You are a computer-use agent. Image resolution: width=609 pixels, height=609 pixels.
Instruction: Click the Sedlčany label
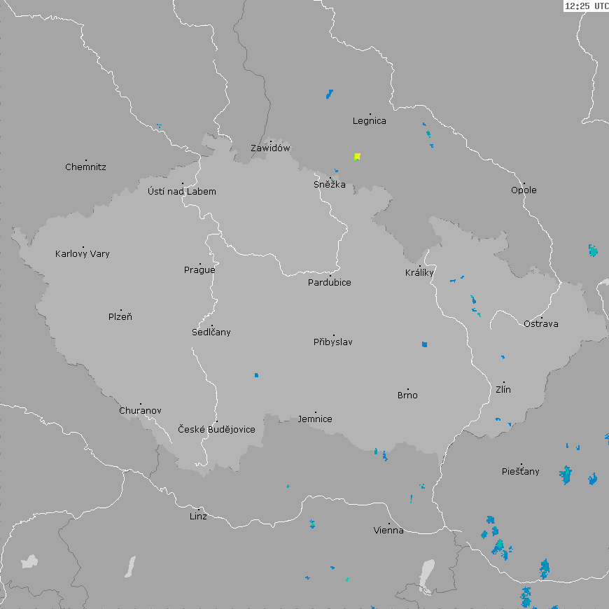click(x=211, y=332)
